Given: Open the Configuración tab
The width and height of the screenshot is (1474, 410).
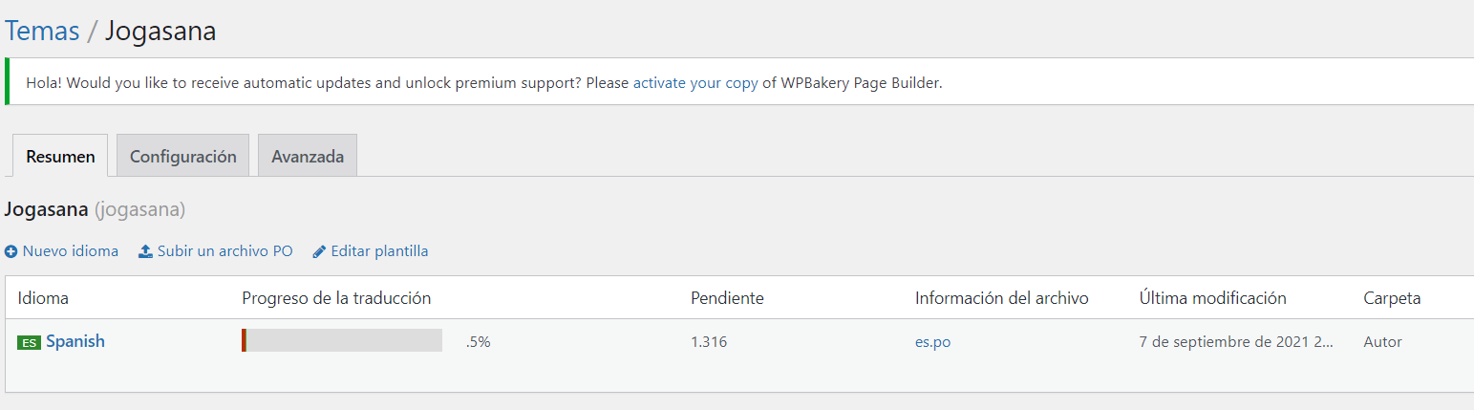Looking at the screenshot, I should 183,156.
